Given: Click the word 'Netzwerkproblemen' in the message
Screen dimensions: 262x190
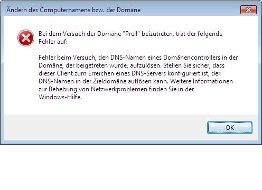Looking at the screenshot, I should (119, 89).
